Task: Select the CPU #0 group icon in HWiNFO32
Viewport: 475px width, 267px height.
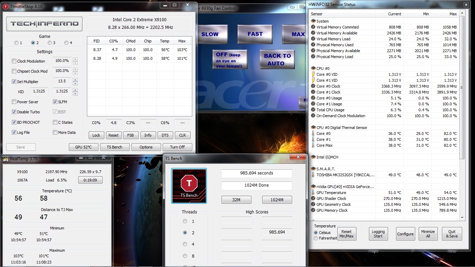Action: point(313,68)
